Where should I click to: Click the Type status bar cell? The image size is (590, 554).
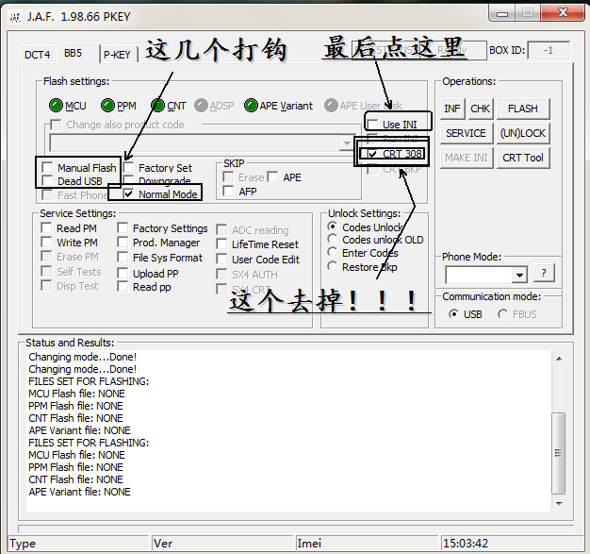(78, 543)
